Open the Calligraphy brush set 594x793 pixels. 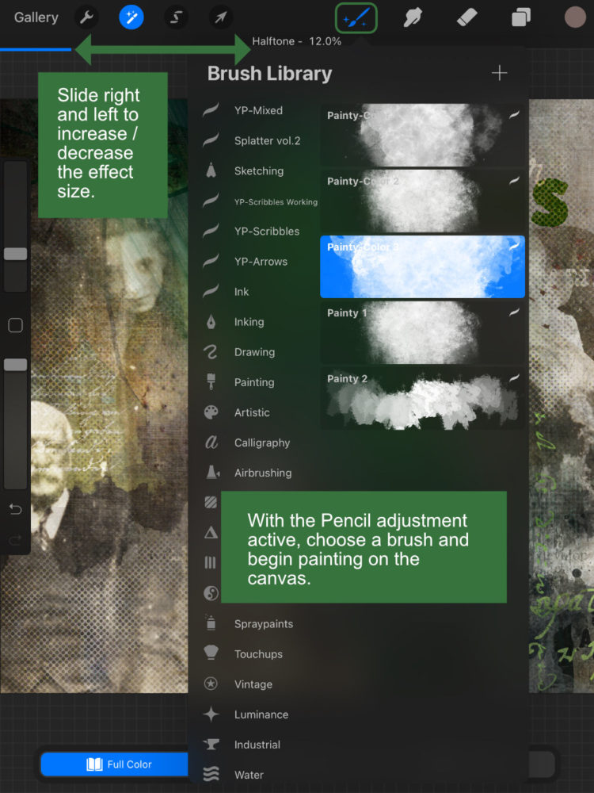coord(261,442)
